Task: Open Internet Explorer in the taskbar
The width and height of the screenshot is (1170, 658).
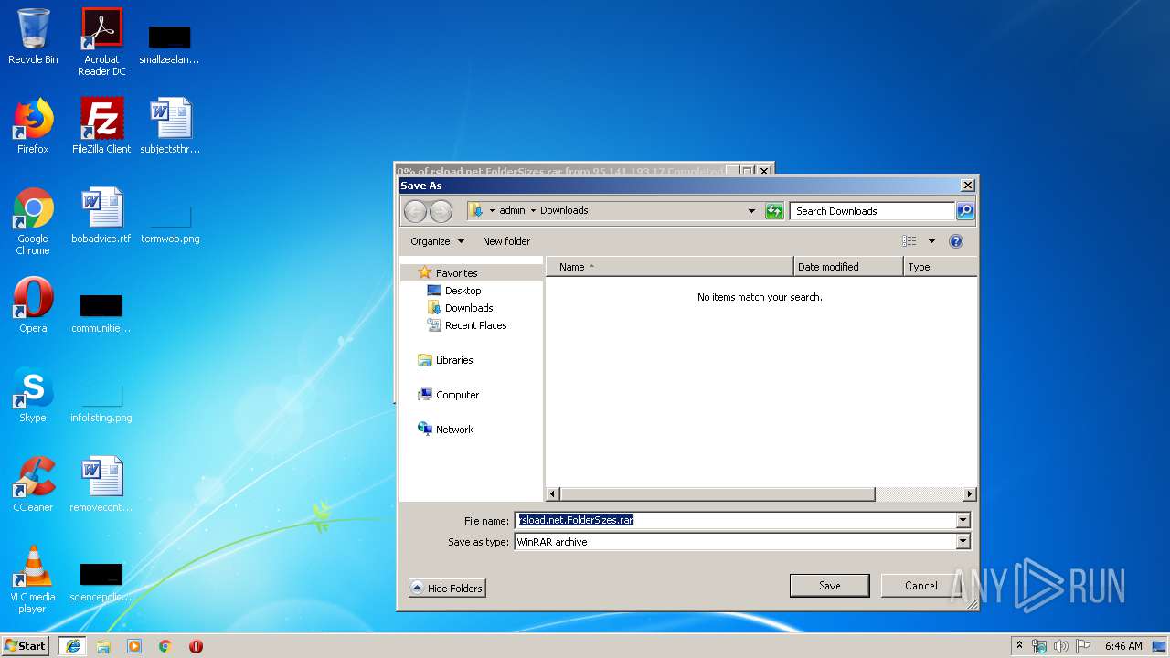Action: [x=73, y=646]
